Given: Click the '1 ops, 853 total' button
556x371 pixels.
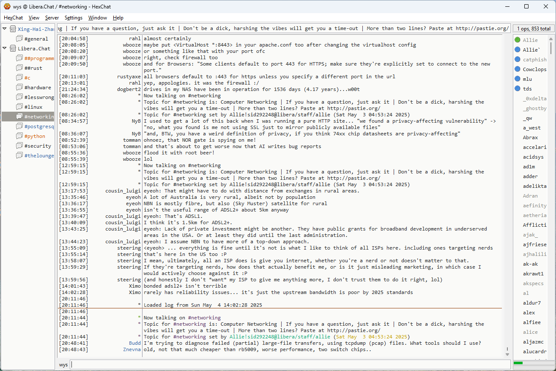Looking at the screenshot, I should [x=534, y=29].
